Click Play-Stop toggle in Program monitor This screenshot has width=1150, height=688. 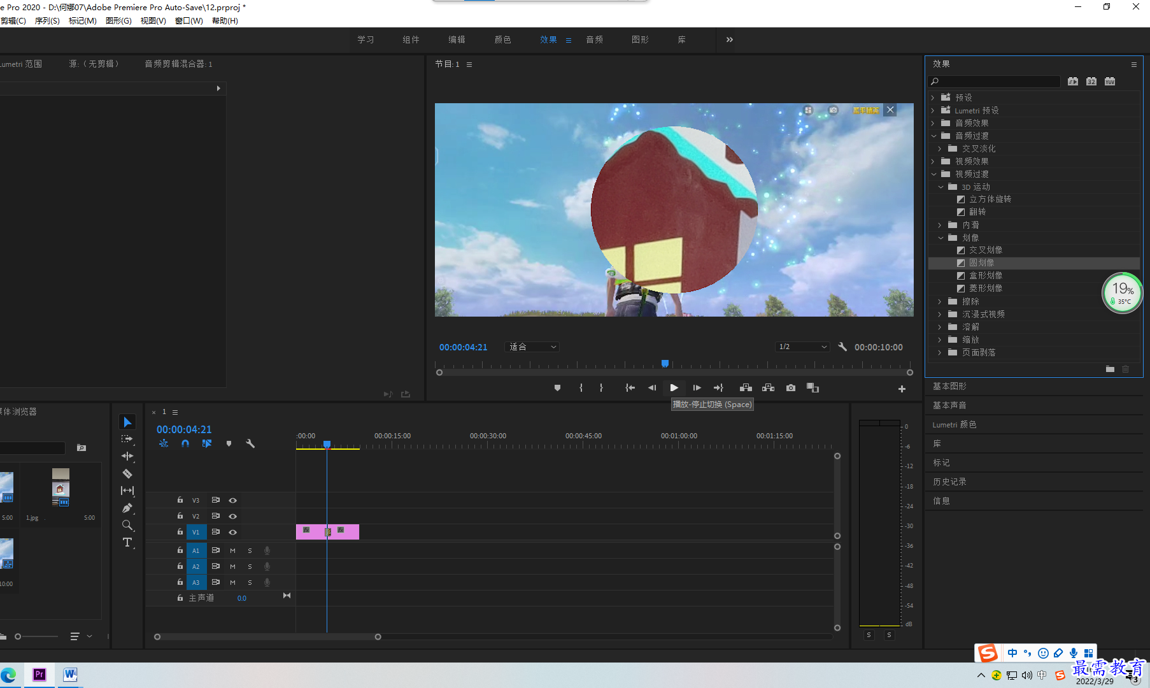click(674, 388)
